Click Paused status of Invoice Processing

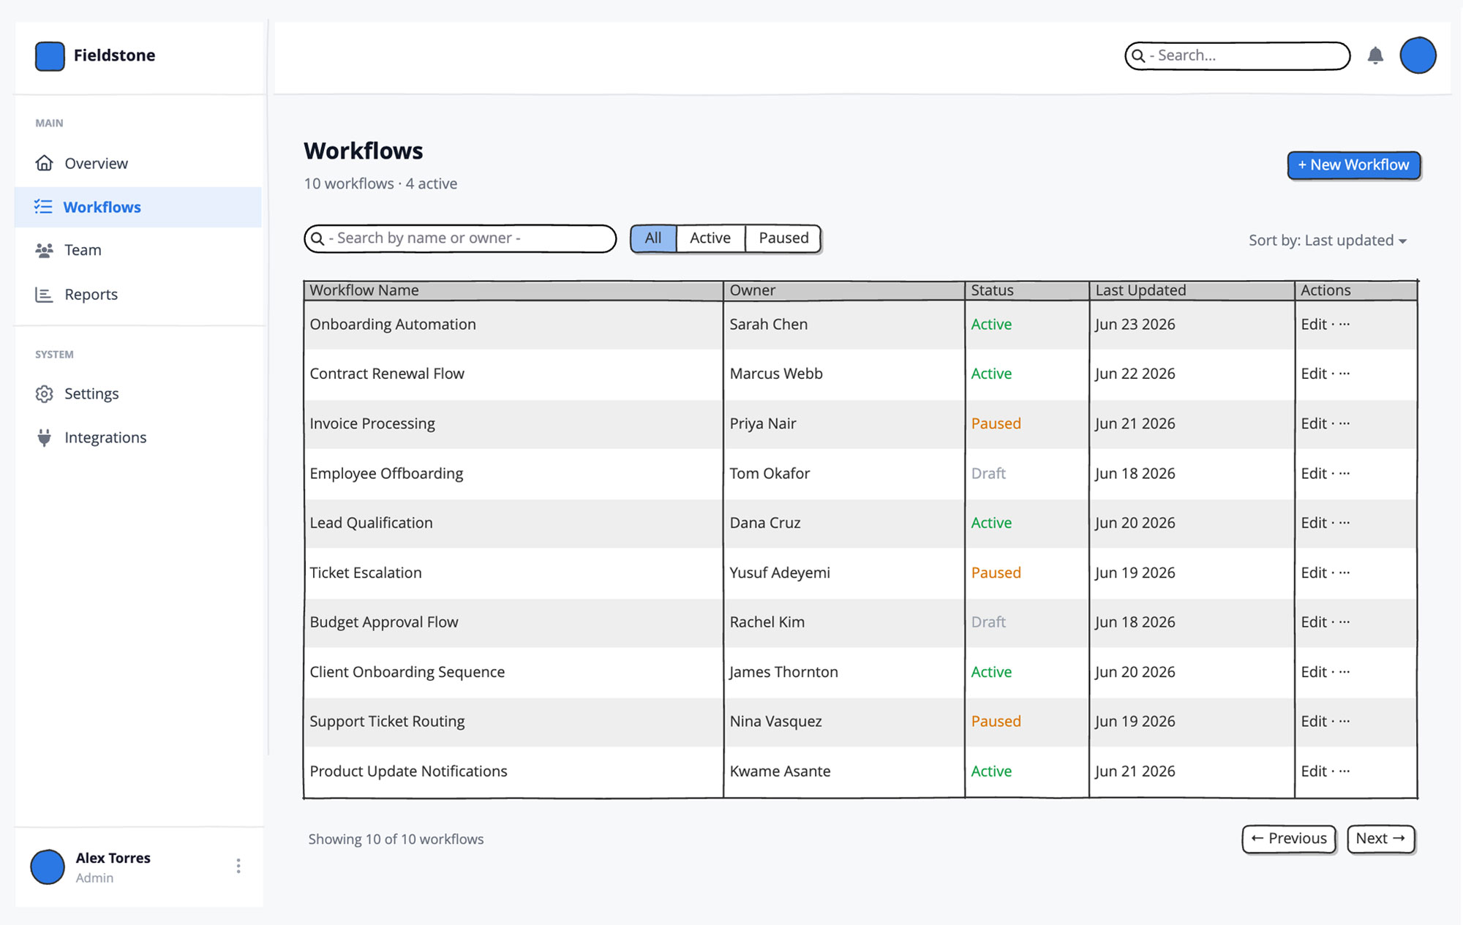click(996, 423)
